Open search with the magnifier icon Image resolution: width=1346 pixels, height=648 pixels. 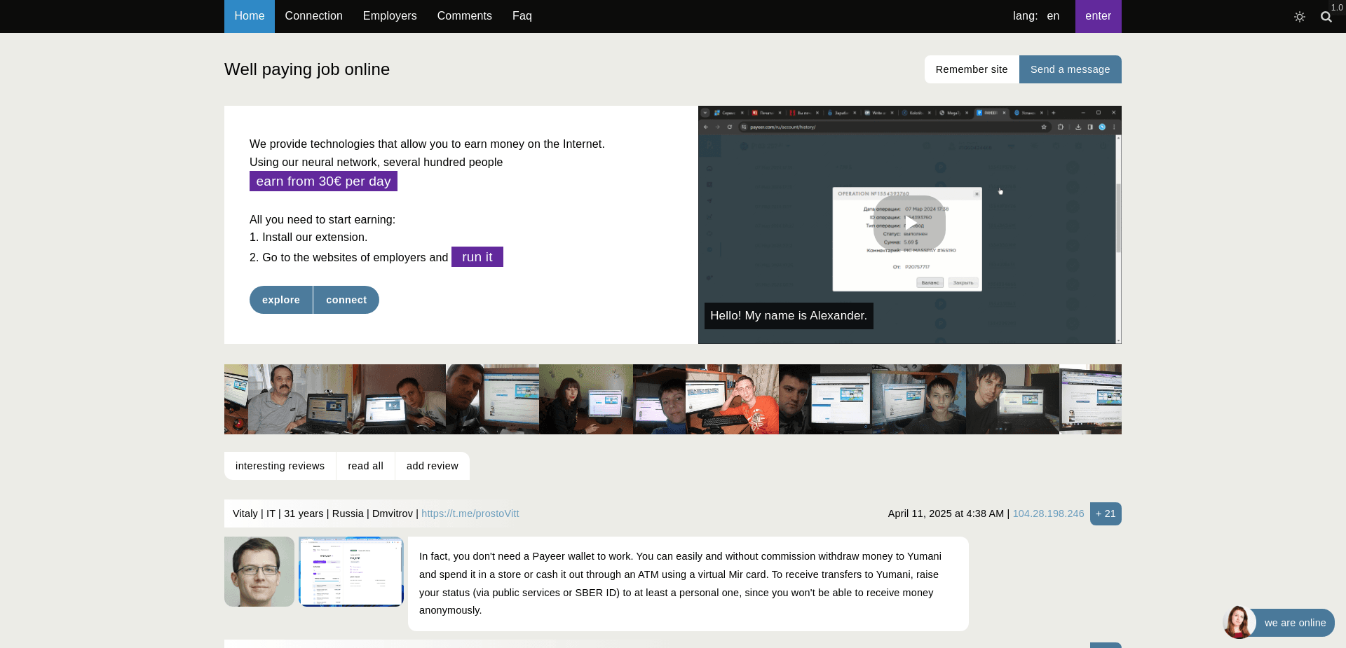coord(1326,17)
